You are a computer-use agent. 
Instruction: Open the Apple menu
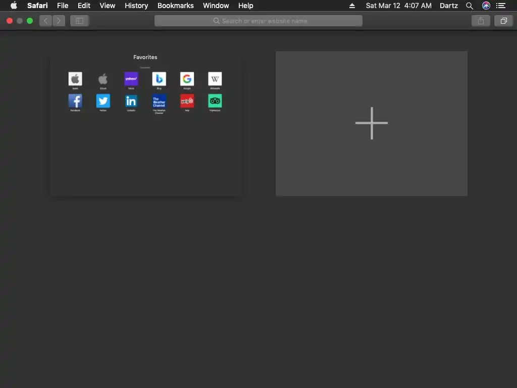14,6
